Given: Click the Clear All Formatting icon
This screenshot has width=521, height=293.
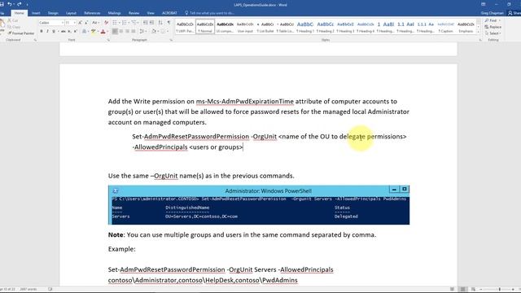Looking at the screenshot, I should pyautogui.click(x=106, y=23).
